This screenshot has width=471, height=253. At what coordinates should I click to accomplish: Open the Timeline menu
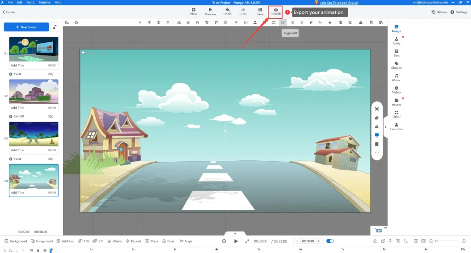click(44, 2)
